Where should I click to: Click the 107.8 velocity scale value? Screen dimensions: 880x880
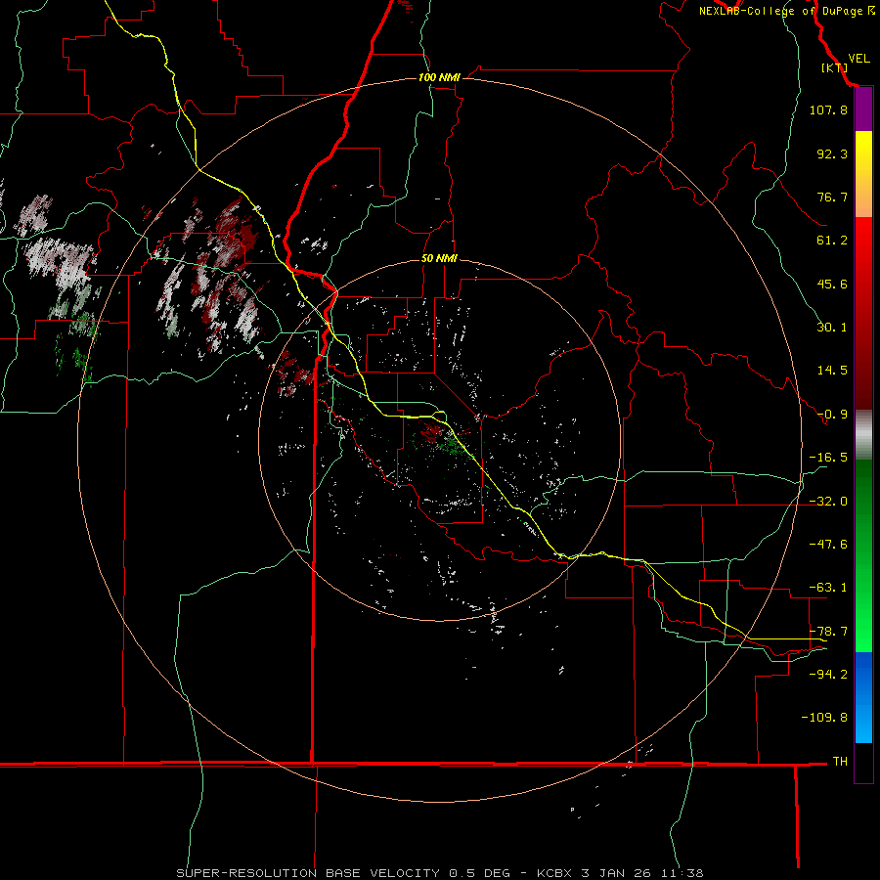point(828,110)
